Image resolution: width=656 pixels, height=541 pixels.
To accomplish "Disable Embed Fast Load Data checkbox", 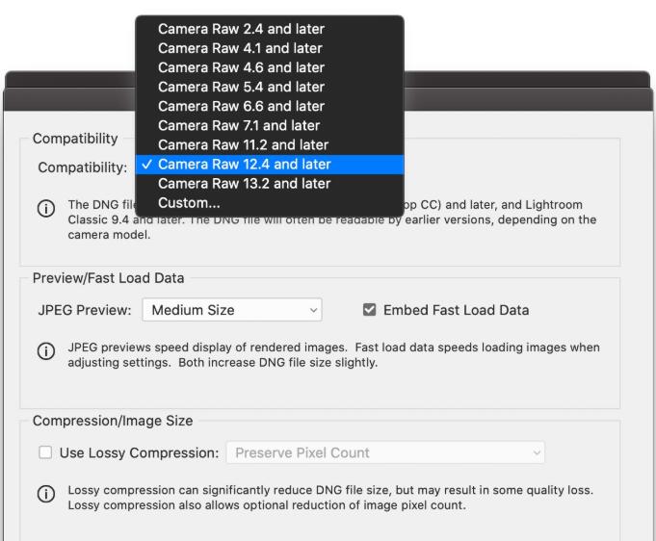I will tap(368, 310).
